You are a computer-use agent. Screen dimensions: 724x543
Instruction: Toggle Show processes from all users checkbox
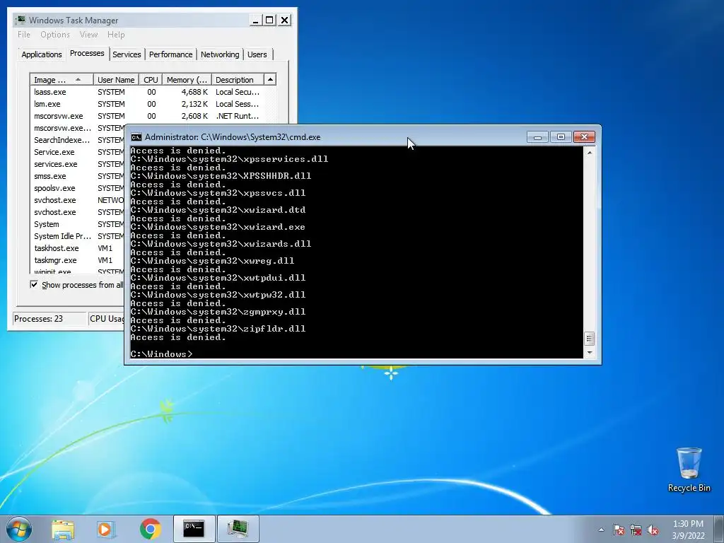coord(34,284)
